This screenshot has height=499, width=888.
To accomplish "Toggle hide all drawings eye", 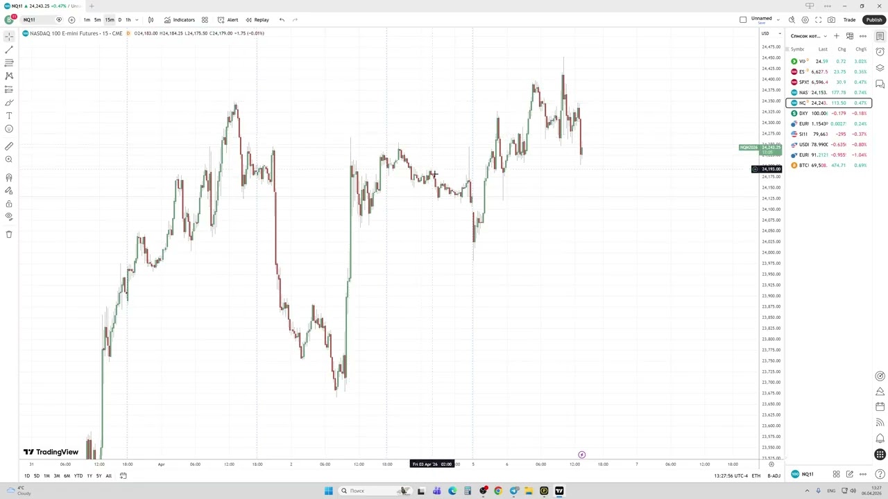I will (x=9, y=216).
